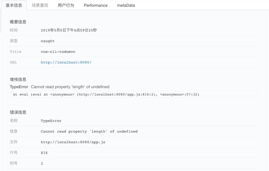Switch to the 基本信息 tab

point(14,5)
